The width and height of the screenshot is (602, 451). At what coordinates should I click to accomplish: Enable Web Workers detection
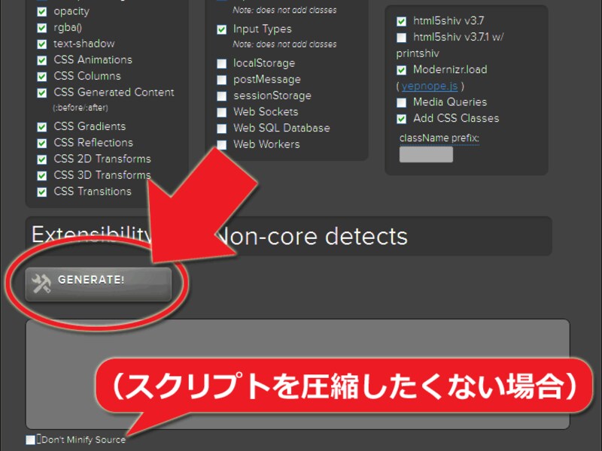coord(222,144)
